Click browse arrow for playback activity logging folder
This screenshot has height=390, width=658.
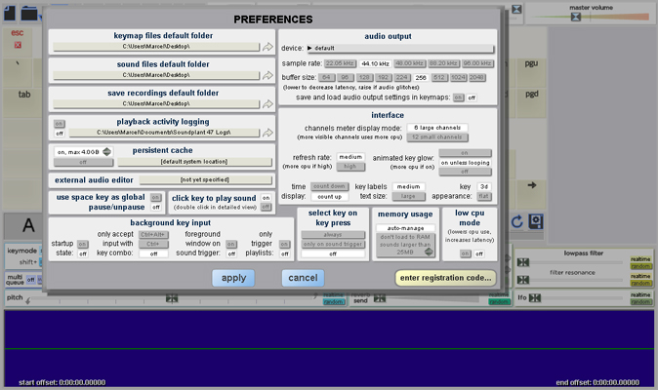coord(268,131)
